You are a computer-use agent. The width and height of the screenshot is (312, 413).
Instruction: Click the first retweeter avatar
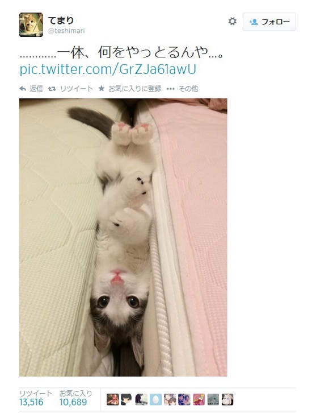pos(113,399)
